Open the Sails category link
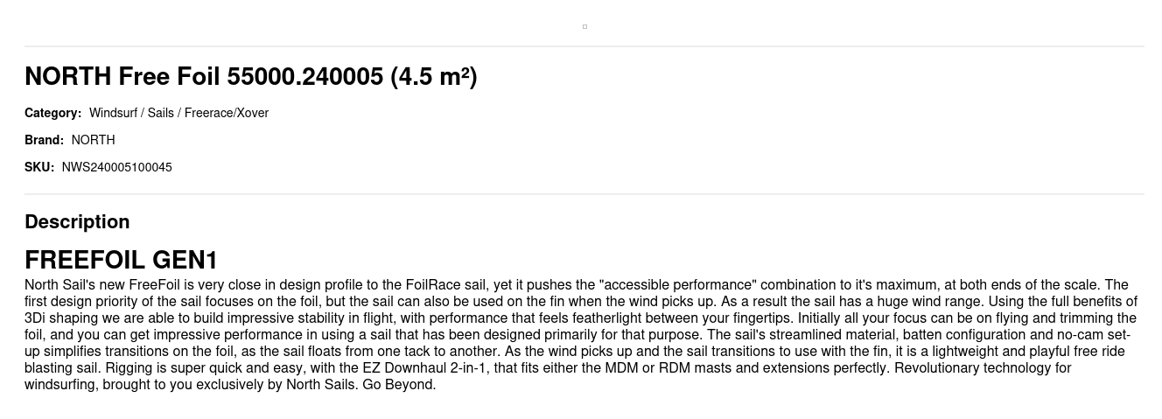The image size is (1162, 419). coord(160,113)
